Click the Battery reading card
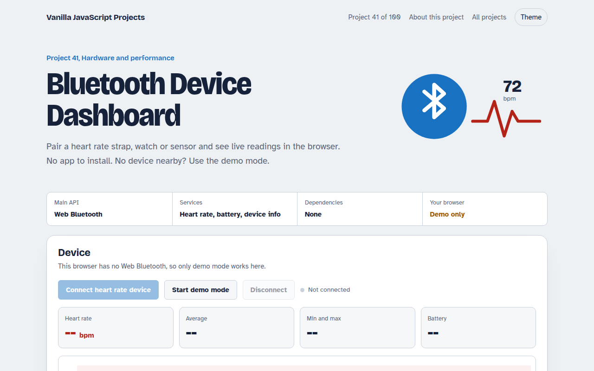 (478, 327)
